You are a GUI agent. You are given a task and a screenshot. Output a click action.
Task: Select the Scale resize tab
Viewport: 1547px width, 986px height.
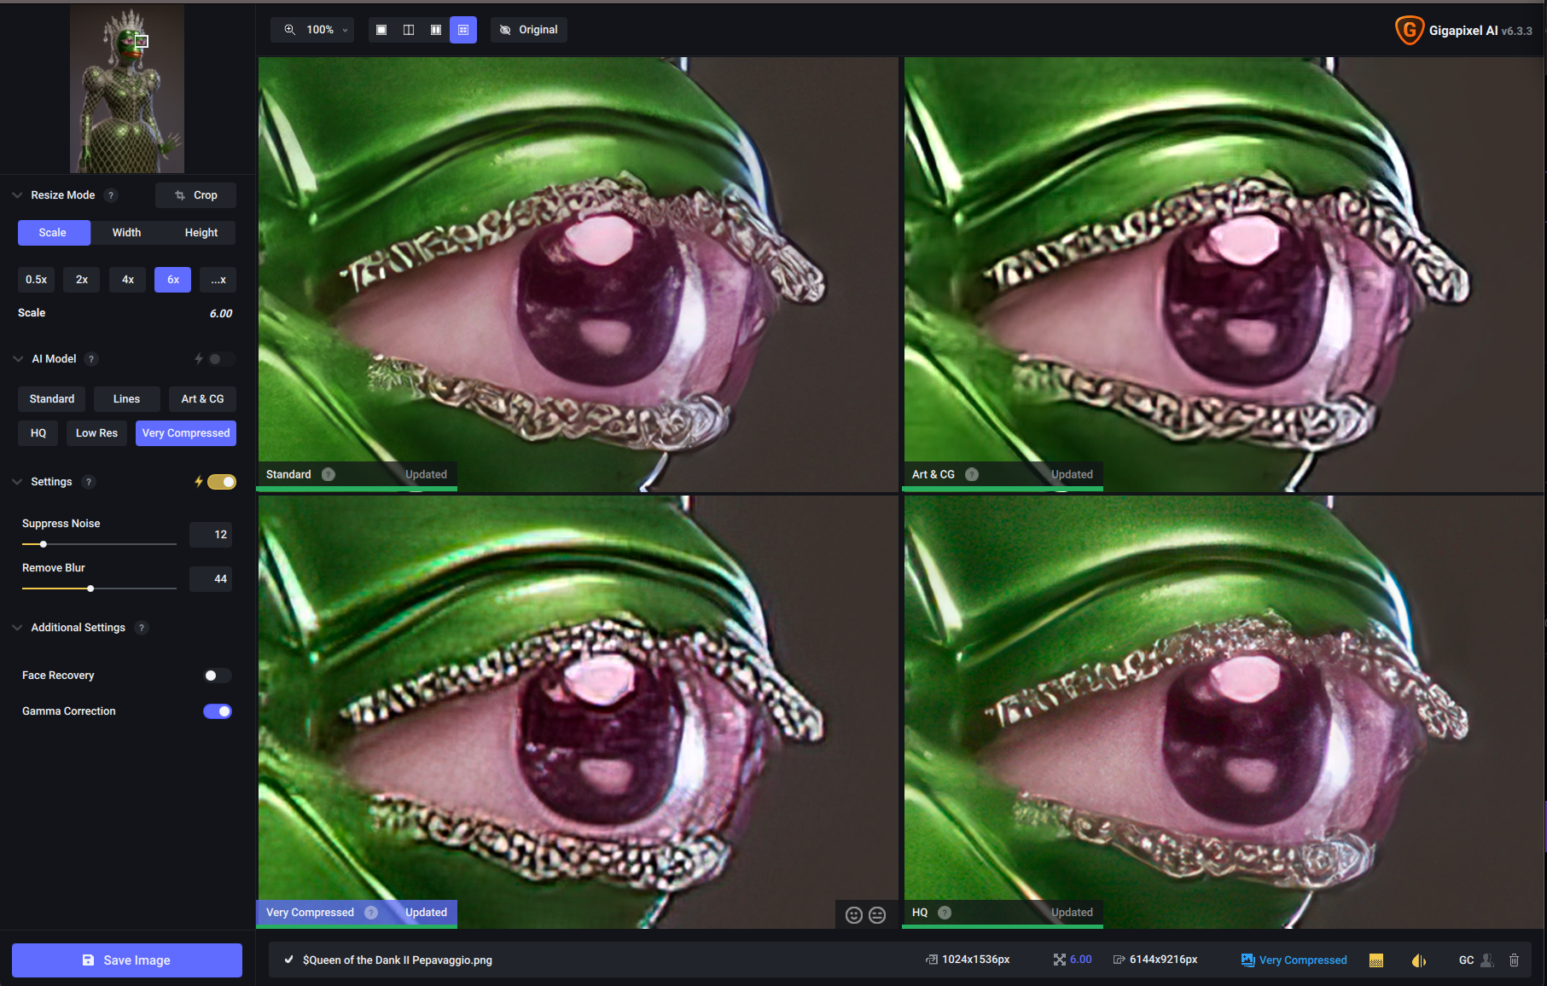point(53,233)
